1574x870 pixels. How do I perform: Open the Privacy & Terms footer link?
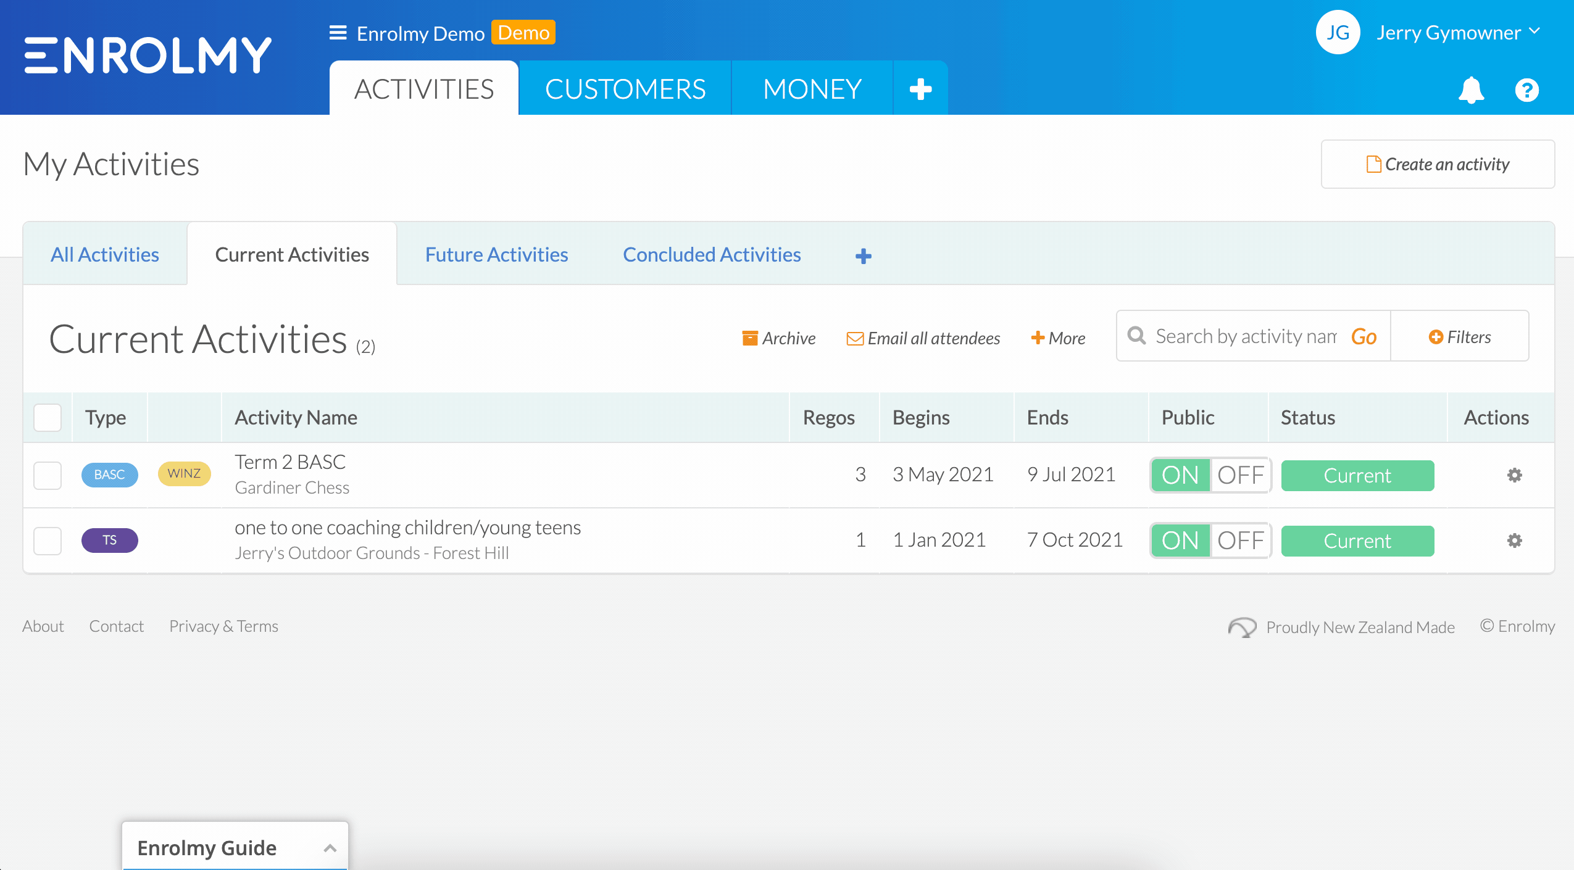pyautogui.click(x=223, y=626)
